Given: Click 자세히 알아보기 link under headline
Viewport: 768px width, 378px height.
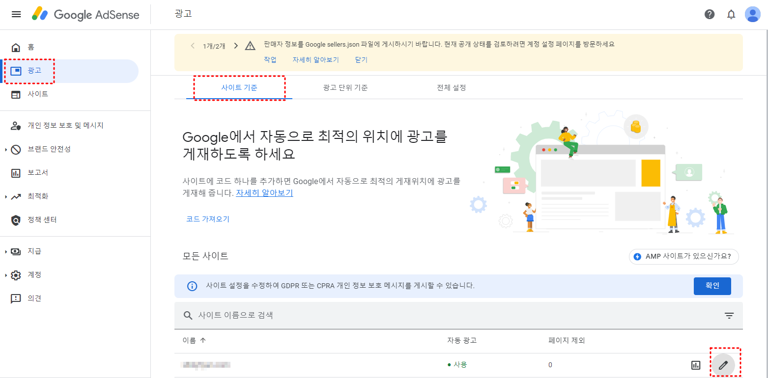Looking at the screenshot, I should pos(264,193).
